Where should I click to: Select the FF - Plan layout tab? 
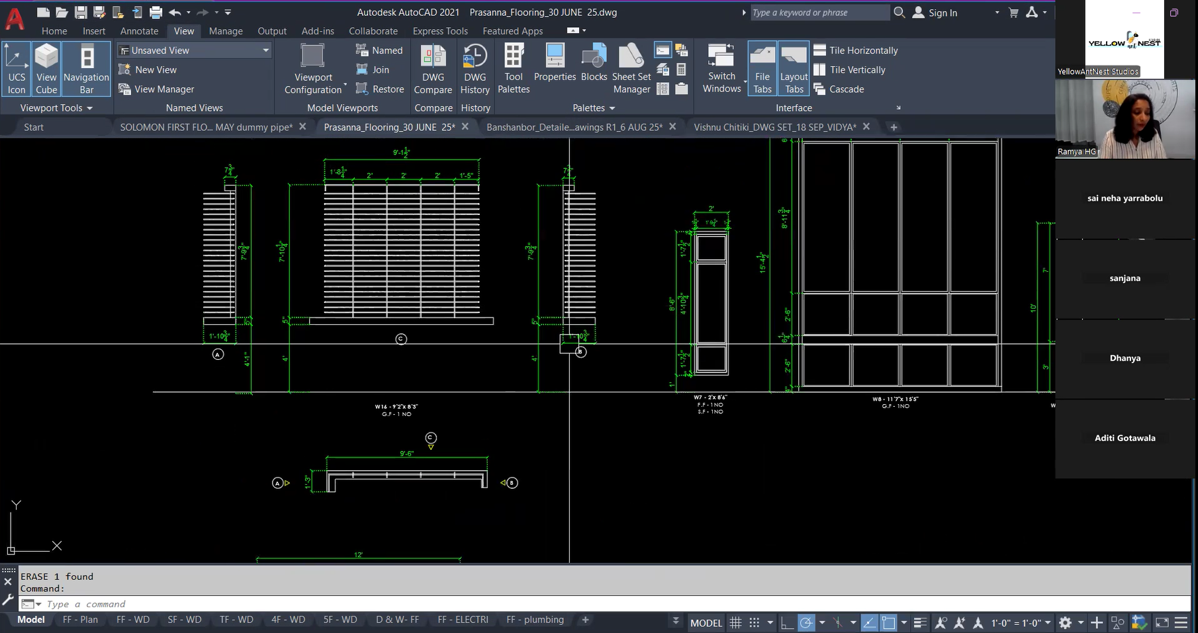click(80, 620)
